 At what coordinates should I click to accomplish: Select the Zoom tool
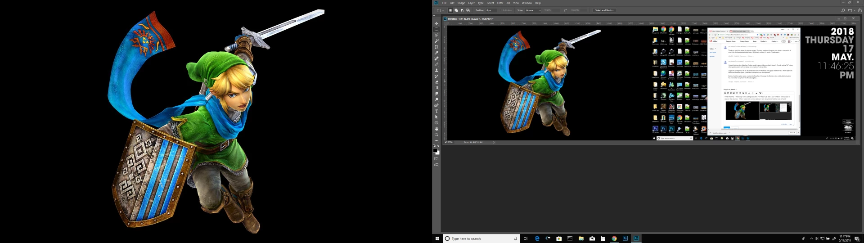[436, 135]
